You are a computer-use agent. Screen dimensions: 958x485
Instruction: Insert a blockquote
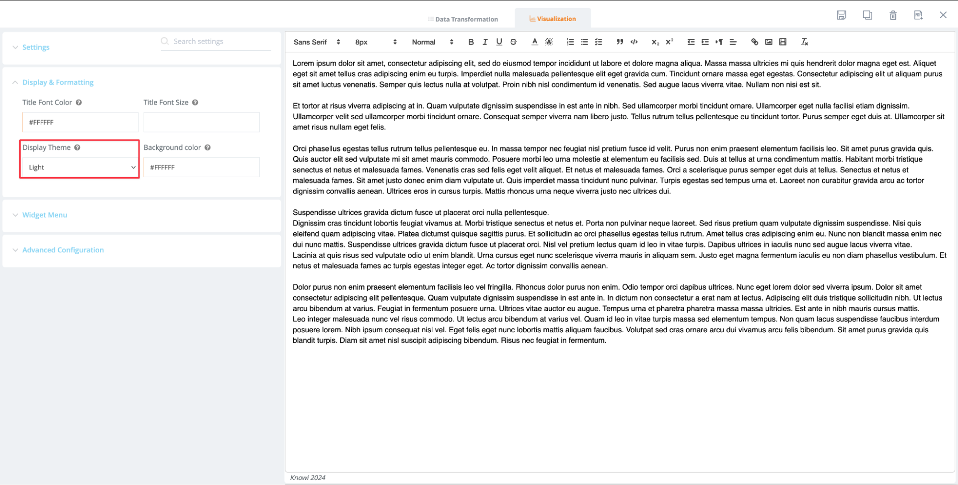pyautogui.click(x=620, y=42)
